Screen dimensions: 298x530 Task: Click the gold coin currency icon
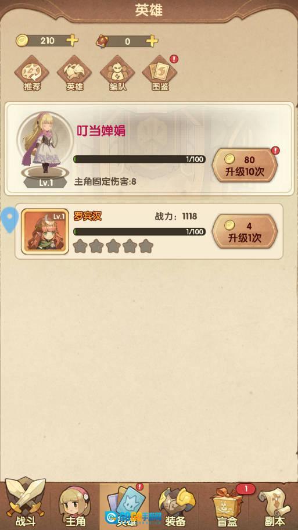pyautogui.click(x=22, y=41)
